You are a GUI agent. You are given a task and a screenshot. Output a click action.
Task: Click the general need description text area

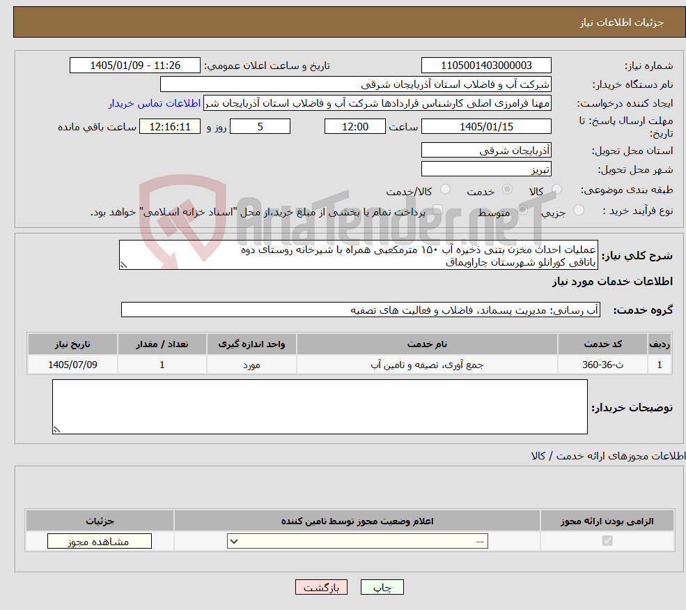pos(358,255)
